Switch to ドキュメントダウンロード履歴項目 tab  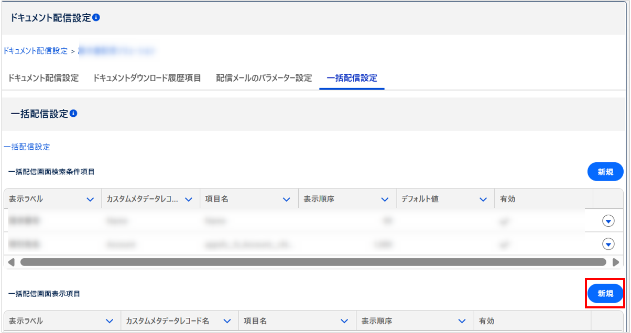tap(147, 78)
